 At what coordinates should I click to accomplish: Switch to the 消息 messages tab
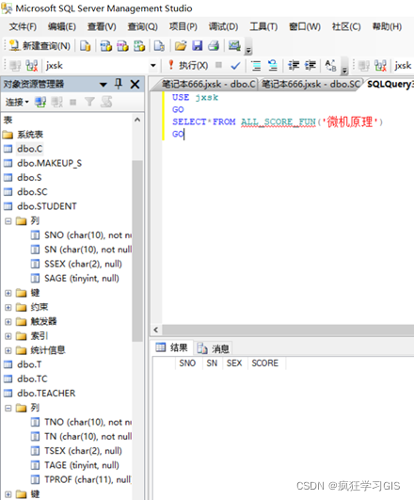(214, 348)
